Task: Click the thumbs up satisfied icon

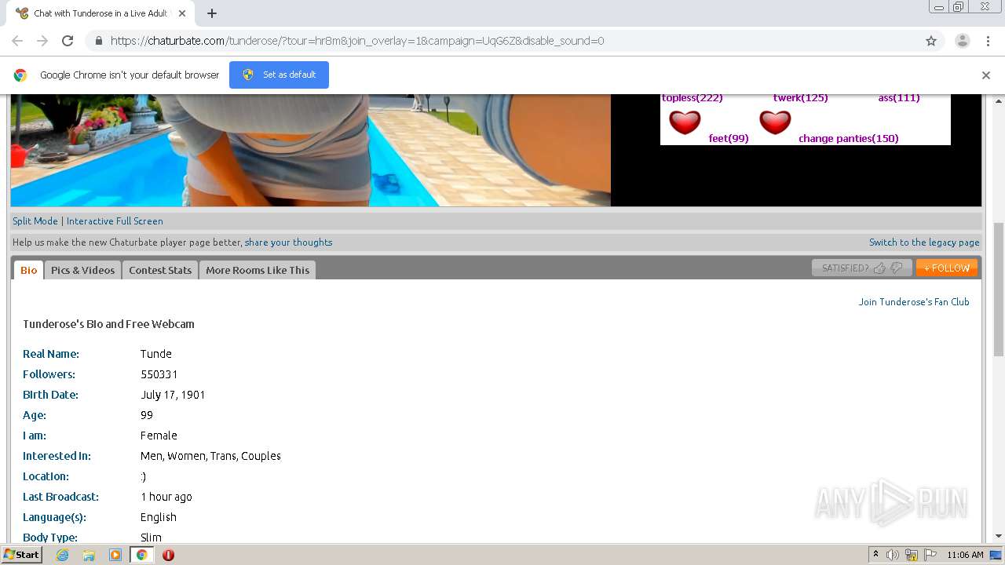Action: click(x=879, y=268)
